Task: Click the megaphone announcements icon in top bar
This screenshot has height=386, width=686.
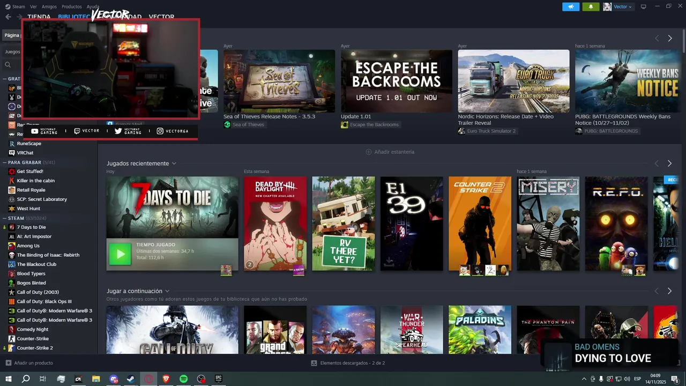Action: (571, 6)
